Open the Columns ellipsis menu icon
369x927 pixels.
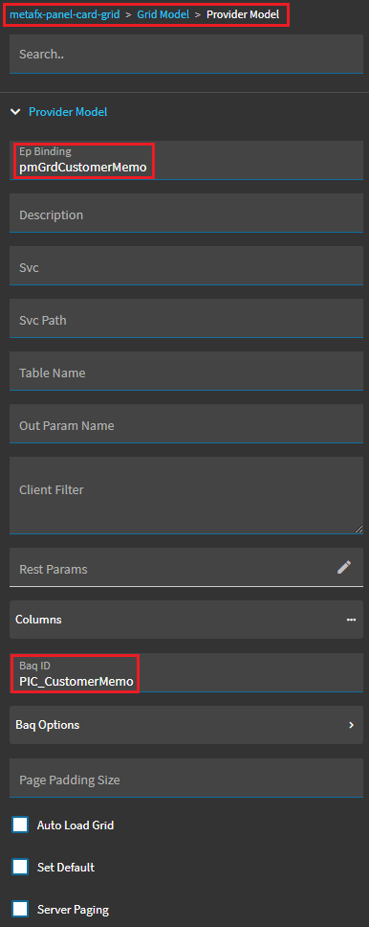pyautogui.click(x=351, y=620)
